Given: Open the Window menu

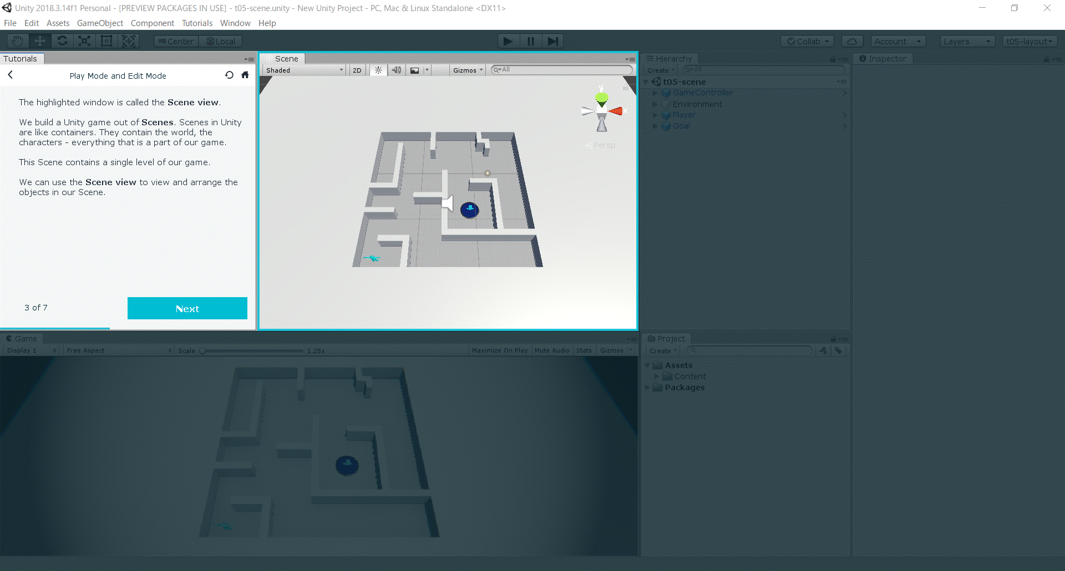Looking at the screenshot, I should coord(235,23).
